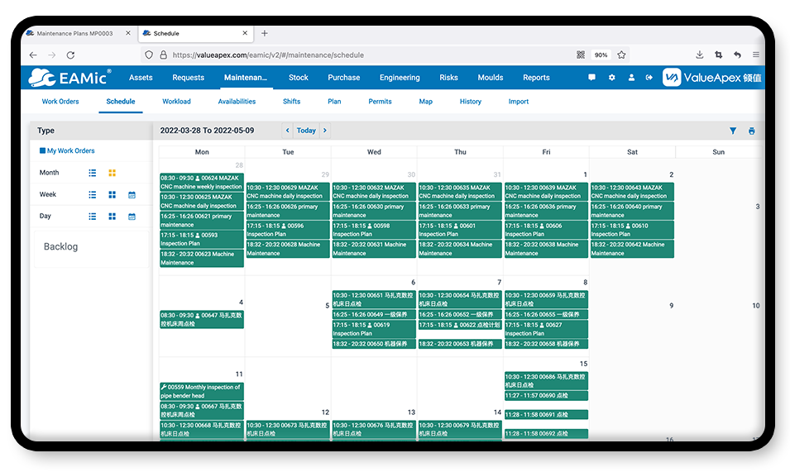Image resolution: width=790 pixels, height=472 pixels.
Task: Bookmark page with the star icon
Action: click(621, 55)
